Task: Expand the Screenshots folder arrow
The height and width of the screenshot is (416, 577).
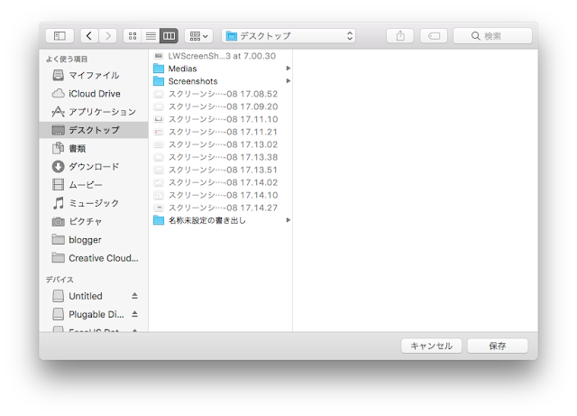Action: (288, 81)
